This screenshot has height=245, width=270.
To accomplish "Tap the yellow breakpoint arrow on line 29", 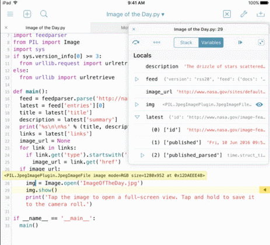I will (265, 190).
